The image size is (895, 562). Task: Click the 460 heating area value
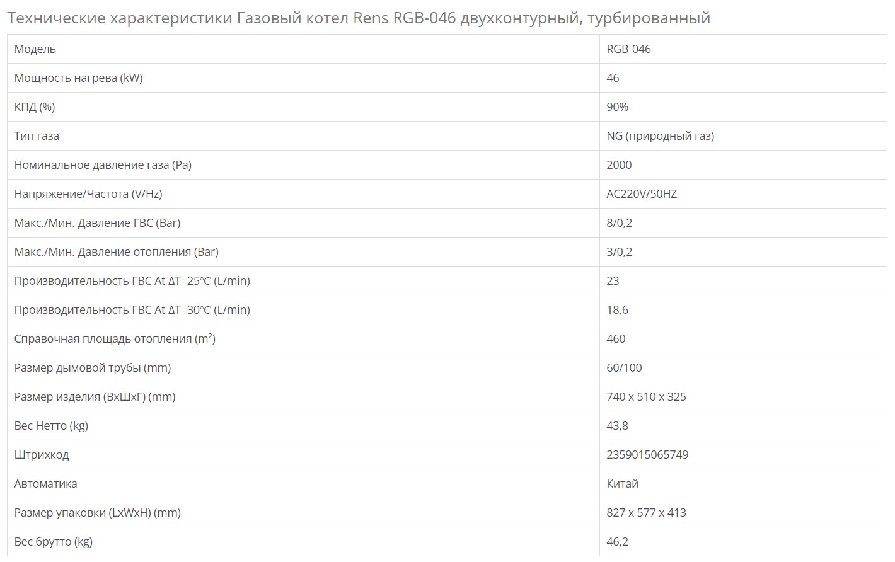(x=616, y=339)
